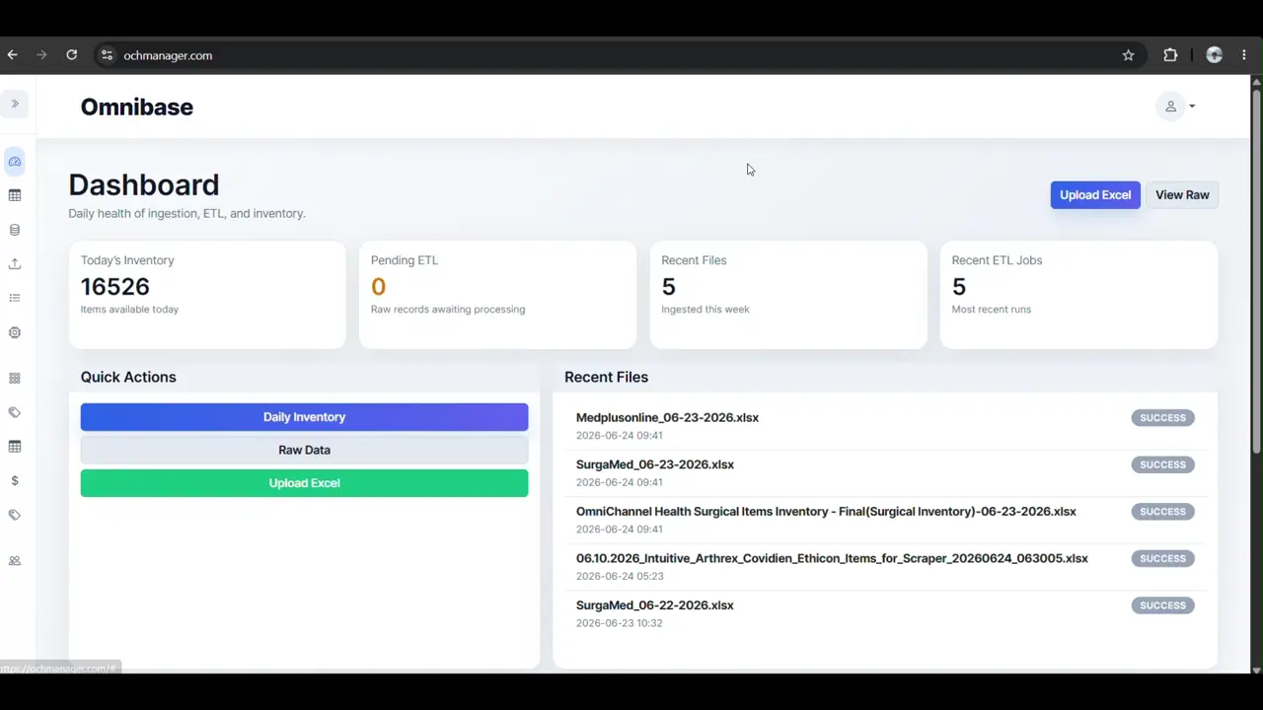Open the browser three-dot menu

(x=1244, y=55)
